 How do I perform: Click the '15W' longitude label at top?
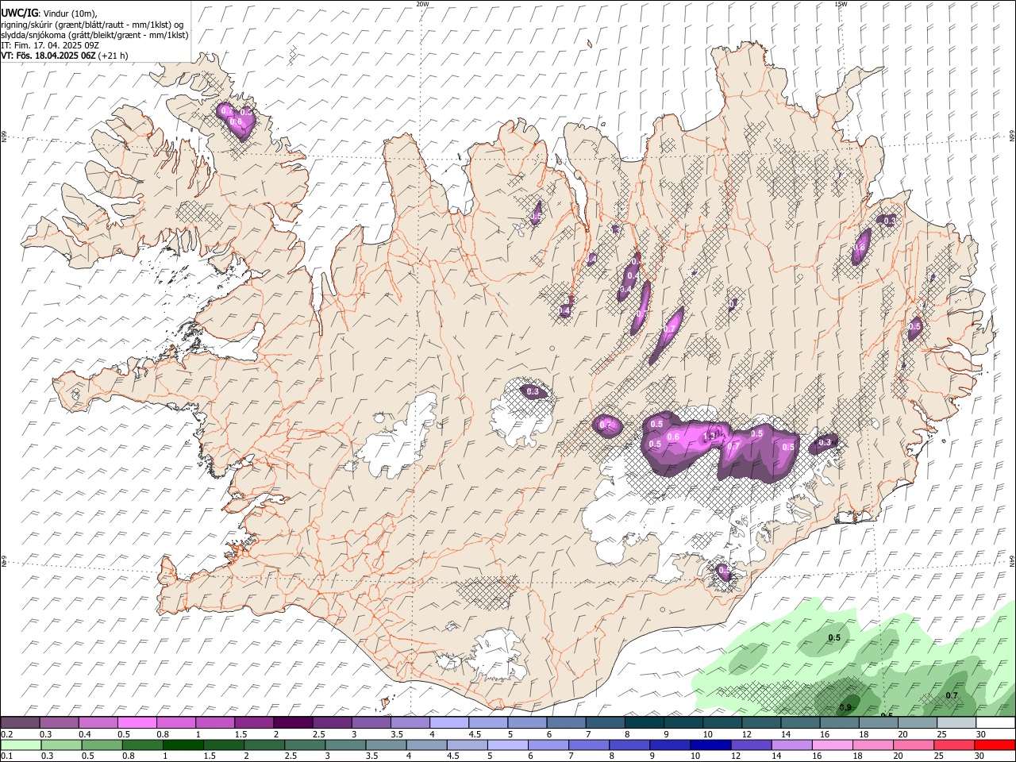[841, 4]
